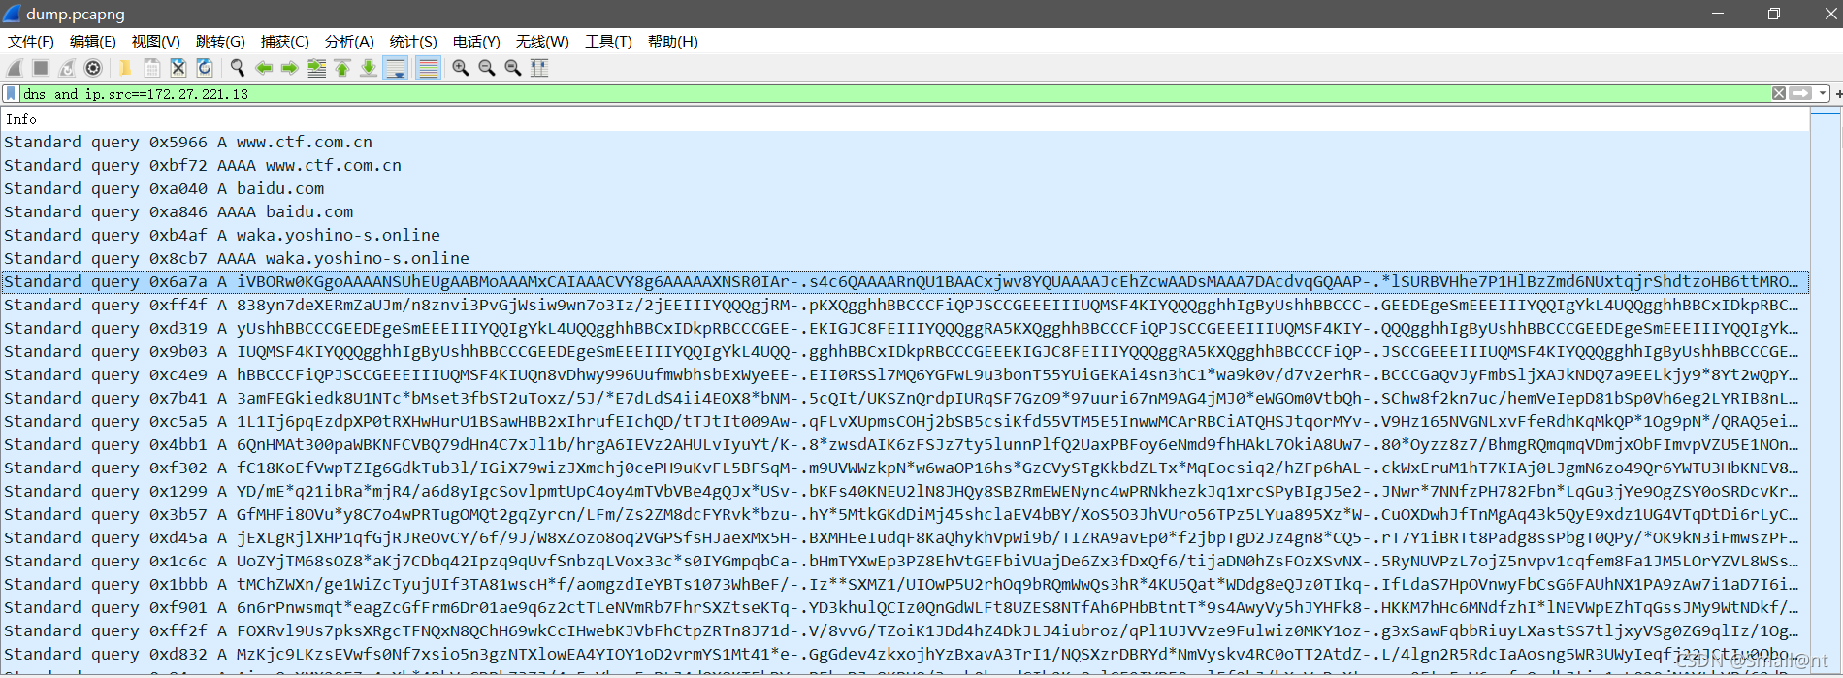Click the start capture shark fin icon

point(15,68)
